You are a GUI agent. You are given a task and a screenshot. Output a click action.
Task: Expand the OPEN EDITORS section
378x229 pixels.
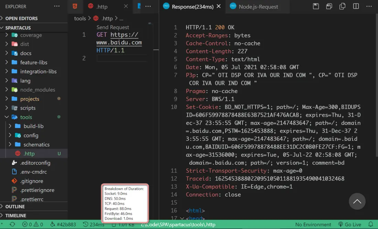[34, 18]
